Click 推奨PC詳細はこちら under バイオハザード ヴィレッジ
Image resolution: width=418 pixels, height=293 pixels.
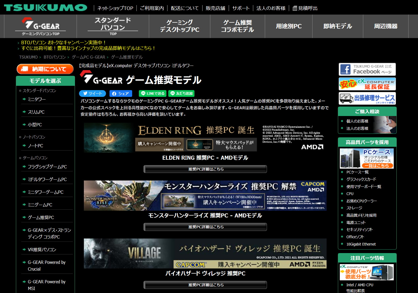205,285
